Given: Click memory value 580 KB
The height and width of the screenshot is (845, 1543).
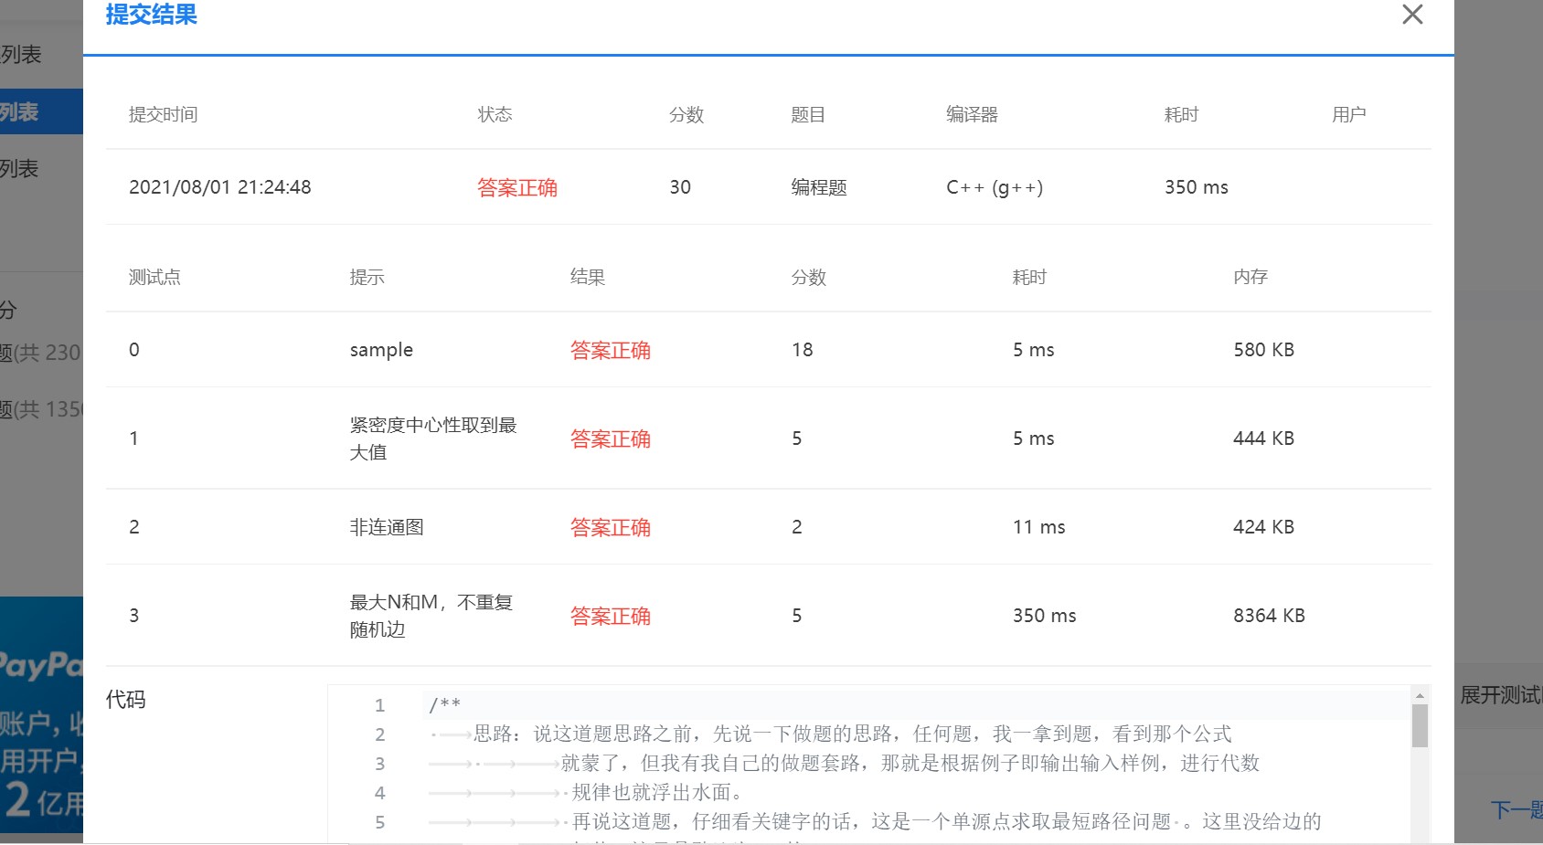Looking at the screenshot, I should pyautogui.click(x=1263, y=350).
